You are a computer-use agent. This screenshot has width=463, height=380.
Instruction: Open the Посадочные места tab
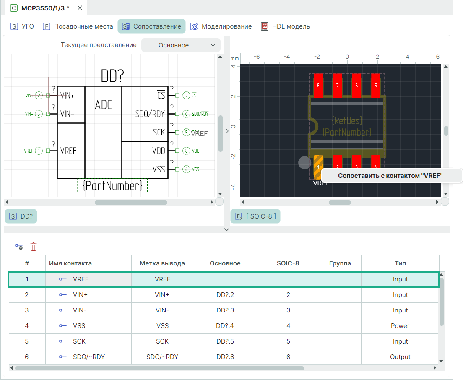[x=78, y=26]
